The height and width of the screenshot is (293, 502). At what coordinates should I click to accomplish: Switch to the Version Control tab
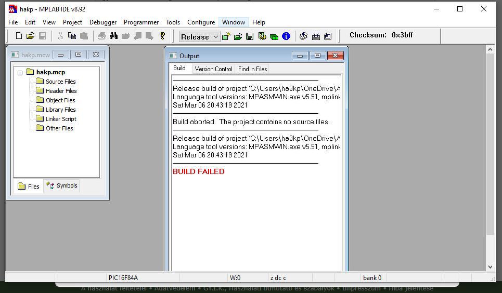[213, 69]
